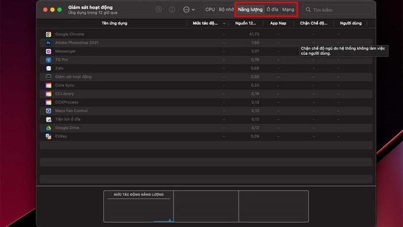The height and width of the screenshot is (227, 403).
Task: Click the stop process icon in toolbar
Action: tap(159, 10)
